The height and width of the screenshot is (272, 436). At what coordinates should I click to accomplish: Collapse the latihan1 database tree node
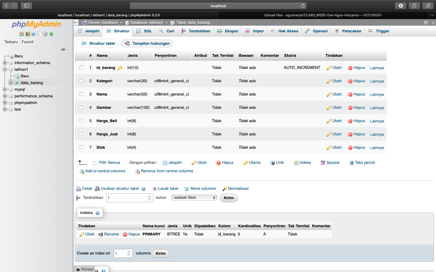(5, 69)
